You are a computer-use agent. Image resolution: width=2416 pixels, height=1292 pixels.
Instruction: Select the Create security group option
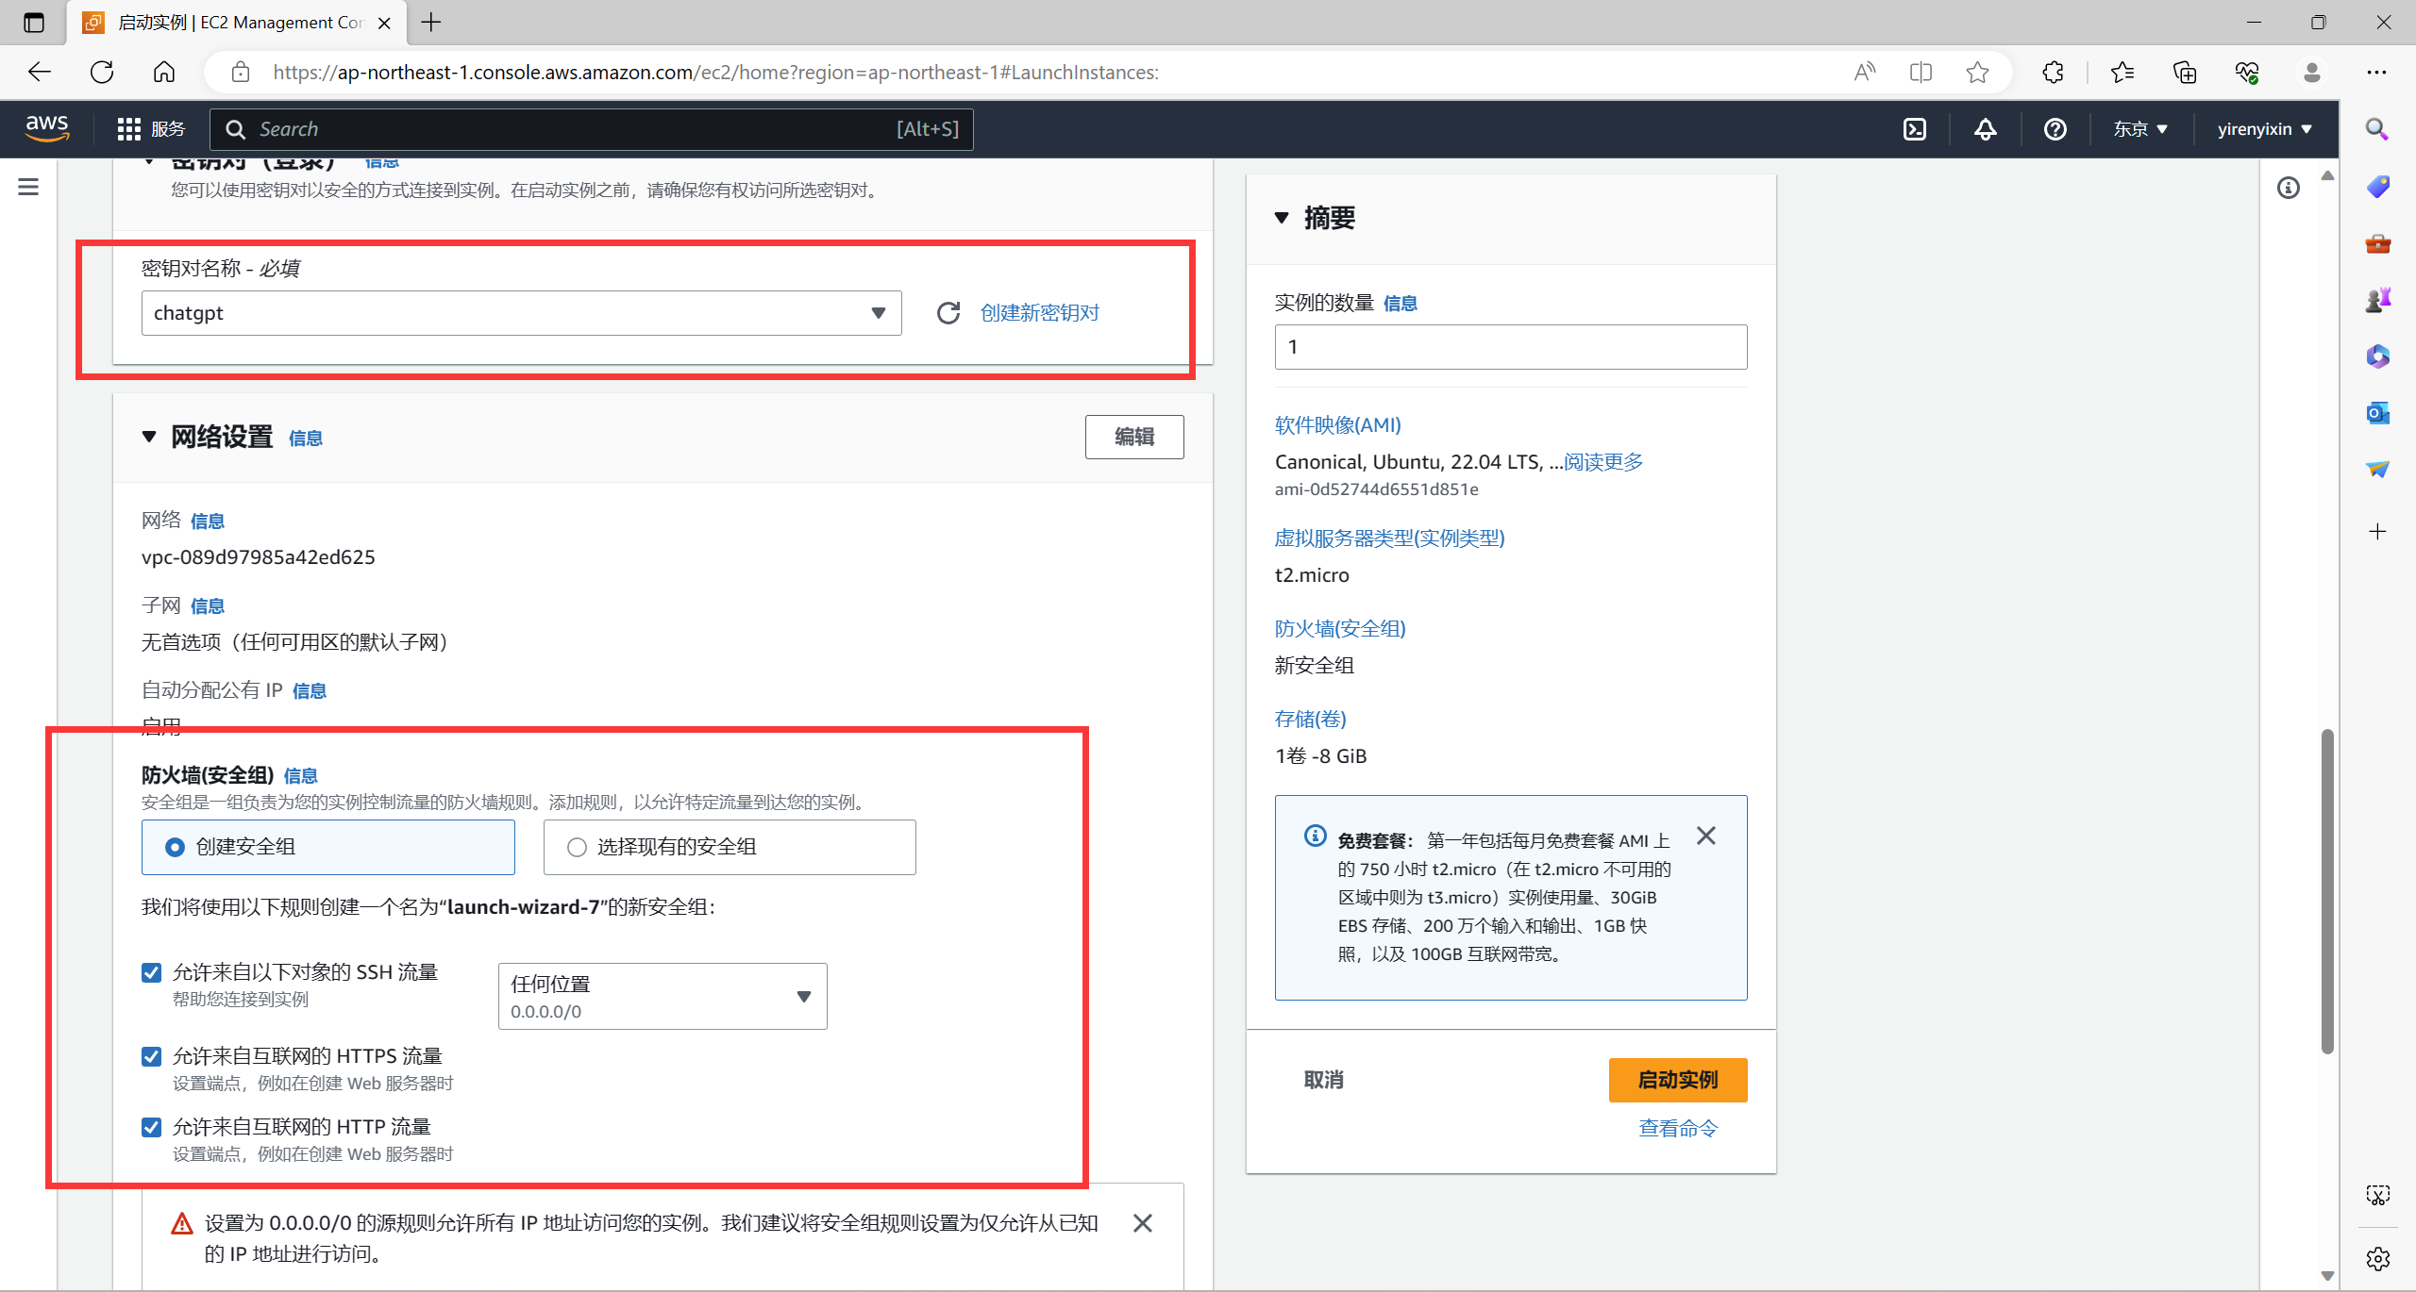328,847
